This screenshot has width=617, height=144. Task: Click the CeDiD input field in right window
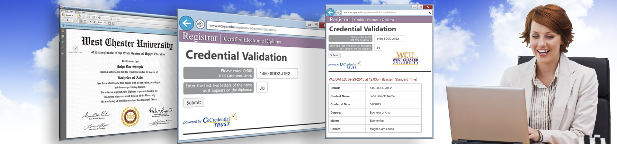point(389,39)
